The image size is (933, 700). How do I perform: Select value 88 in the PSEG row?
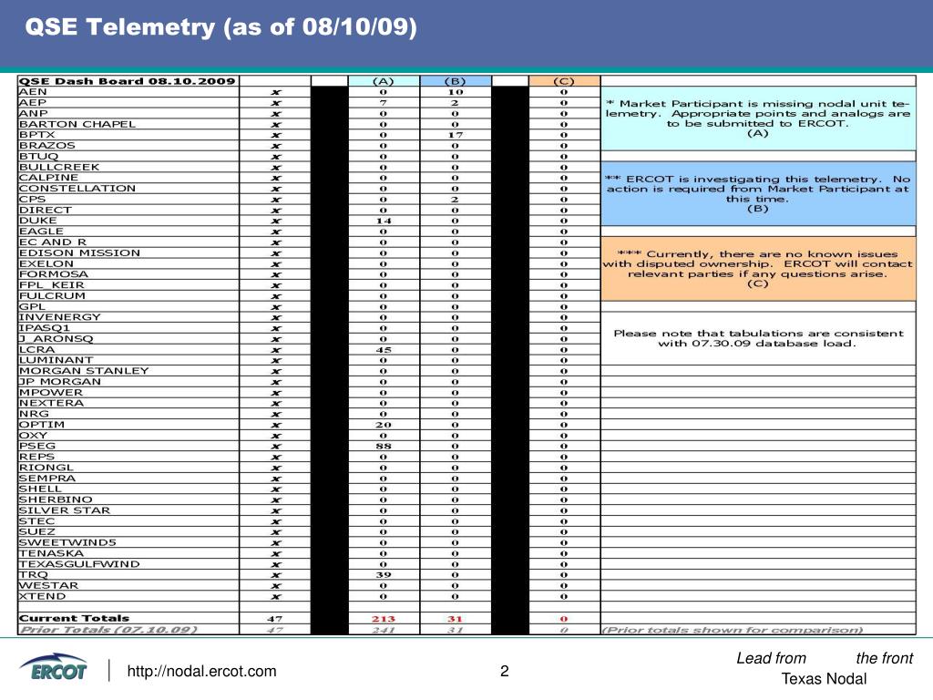pos(384,447)
